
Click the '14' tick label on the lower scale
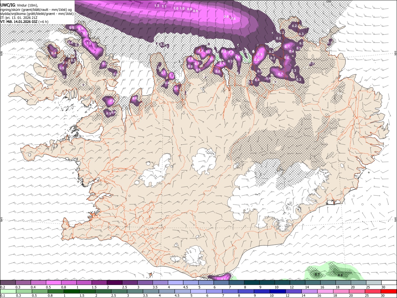point(303,296)
